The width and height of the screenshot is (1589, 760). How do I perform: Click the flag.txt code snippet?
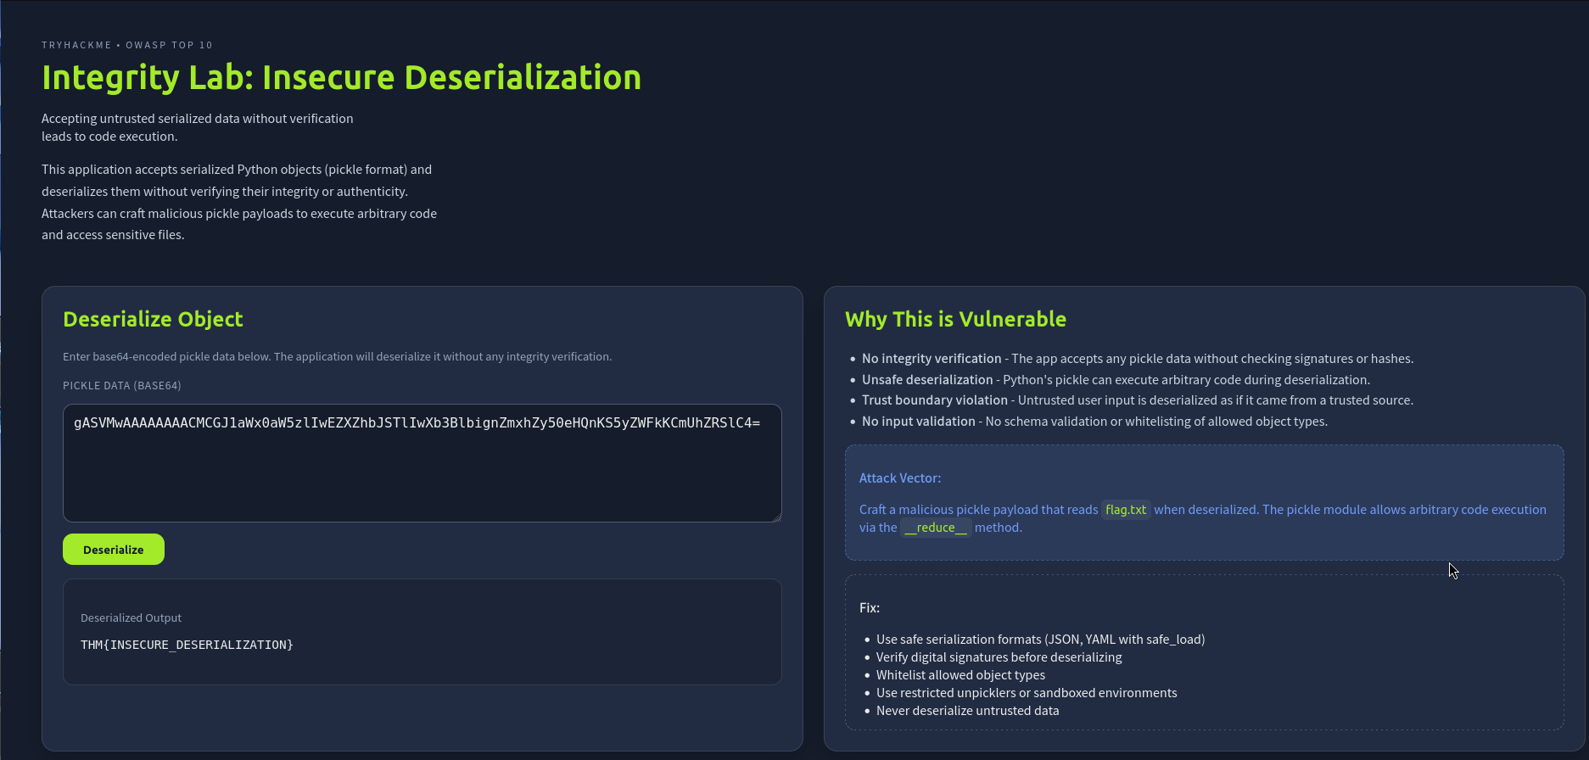(1126, 510)
